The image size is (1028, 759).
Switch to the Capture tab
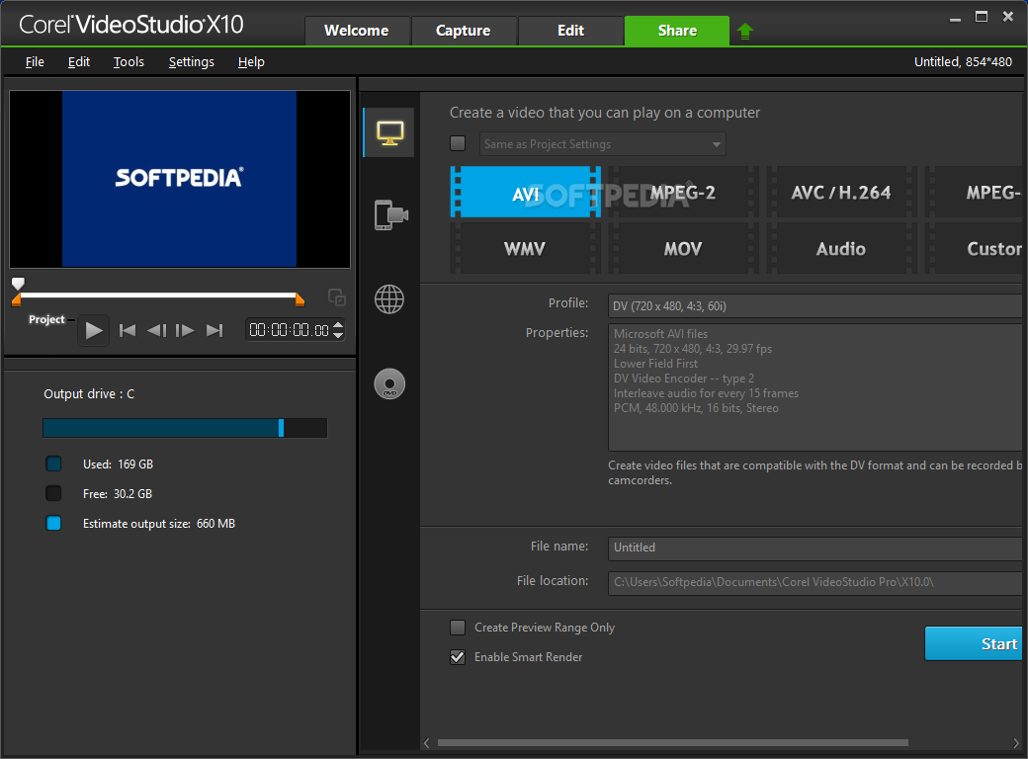[x=464, y=31]
